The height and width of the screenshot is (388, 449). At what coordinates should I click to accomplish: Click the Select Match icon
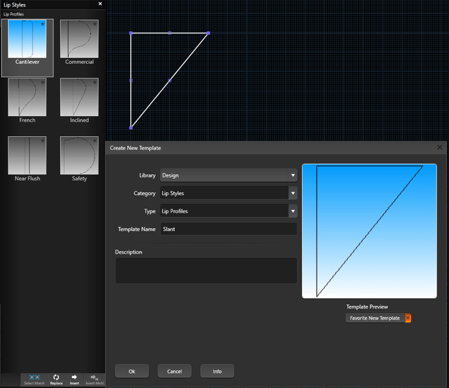35,378
